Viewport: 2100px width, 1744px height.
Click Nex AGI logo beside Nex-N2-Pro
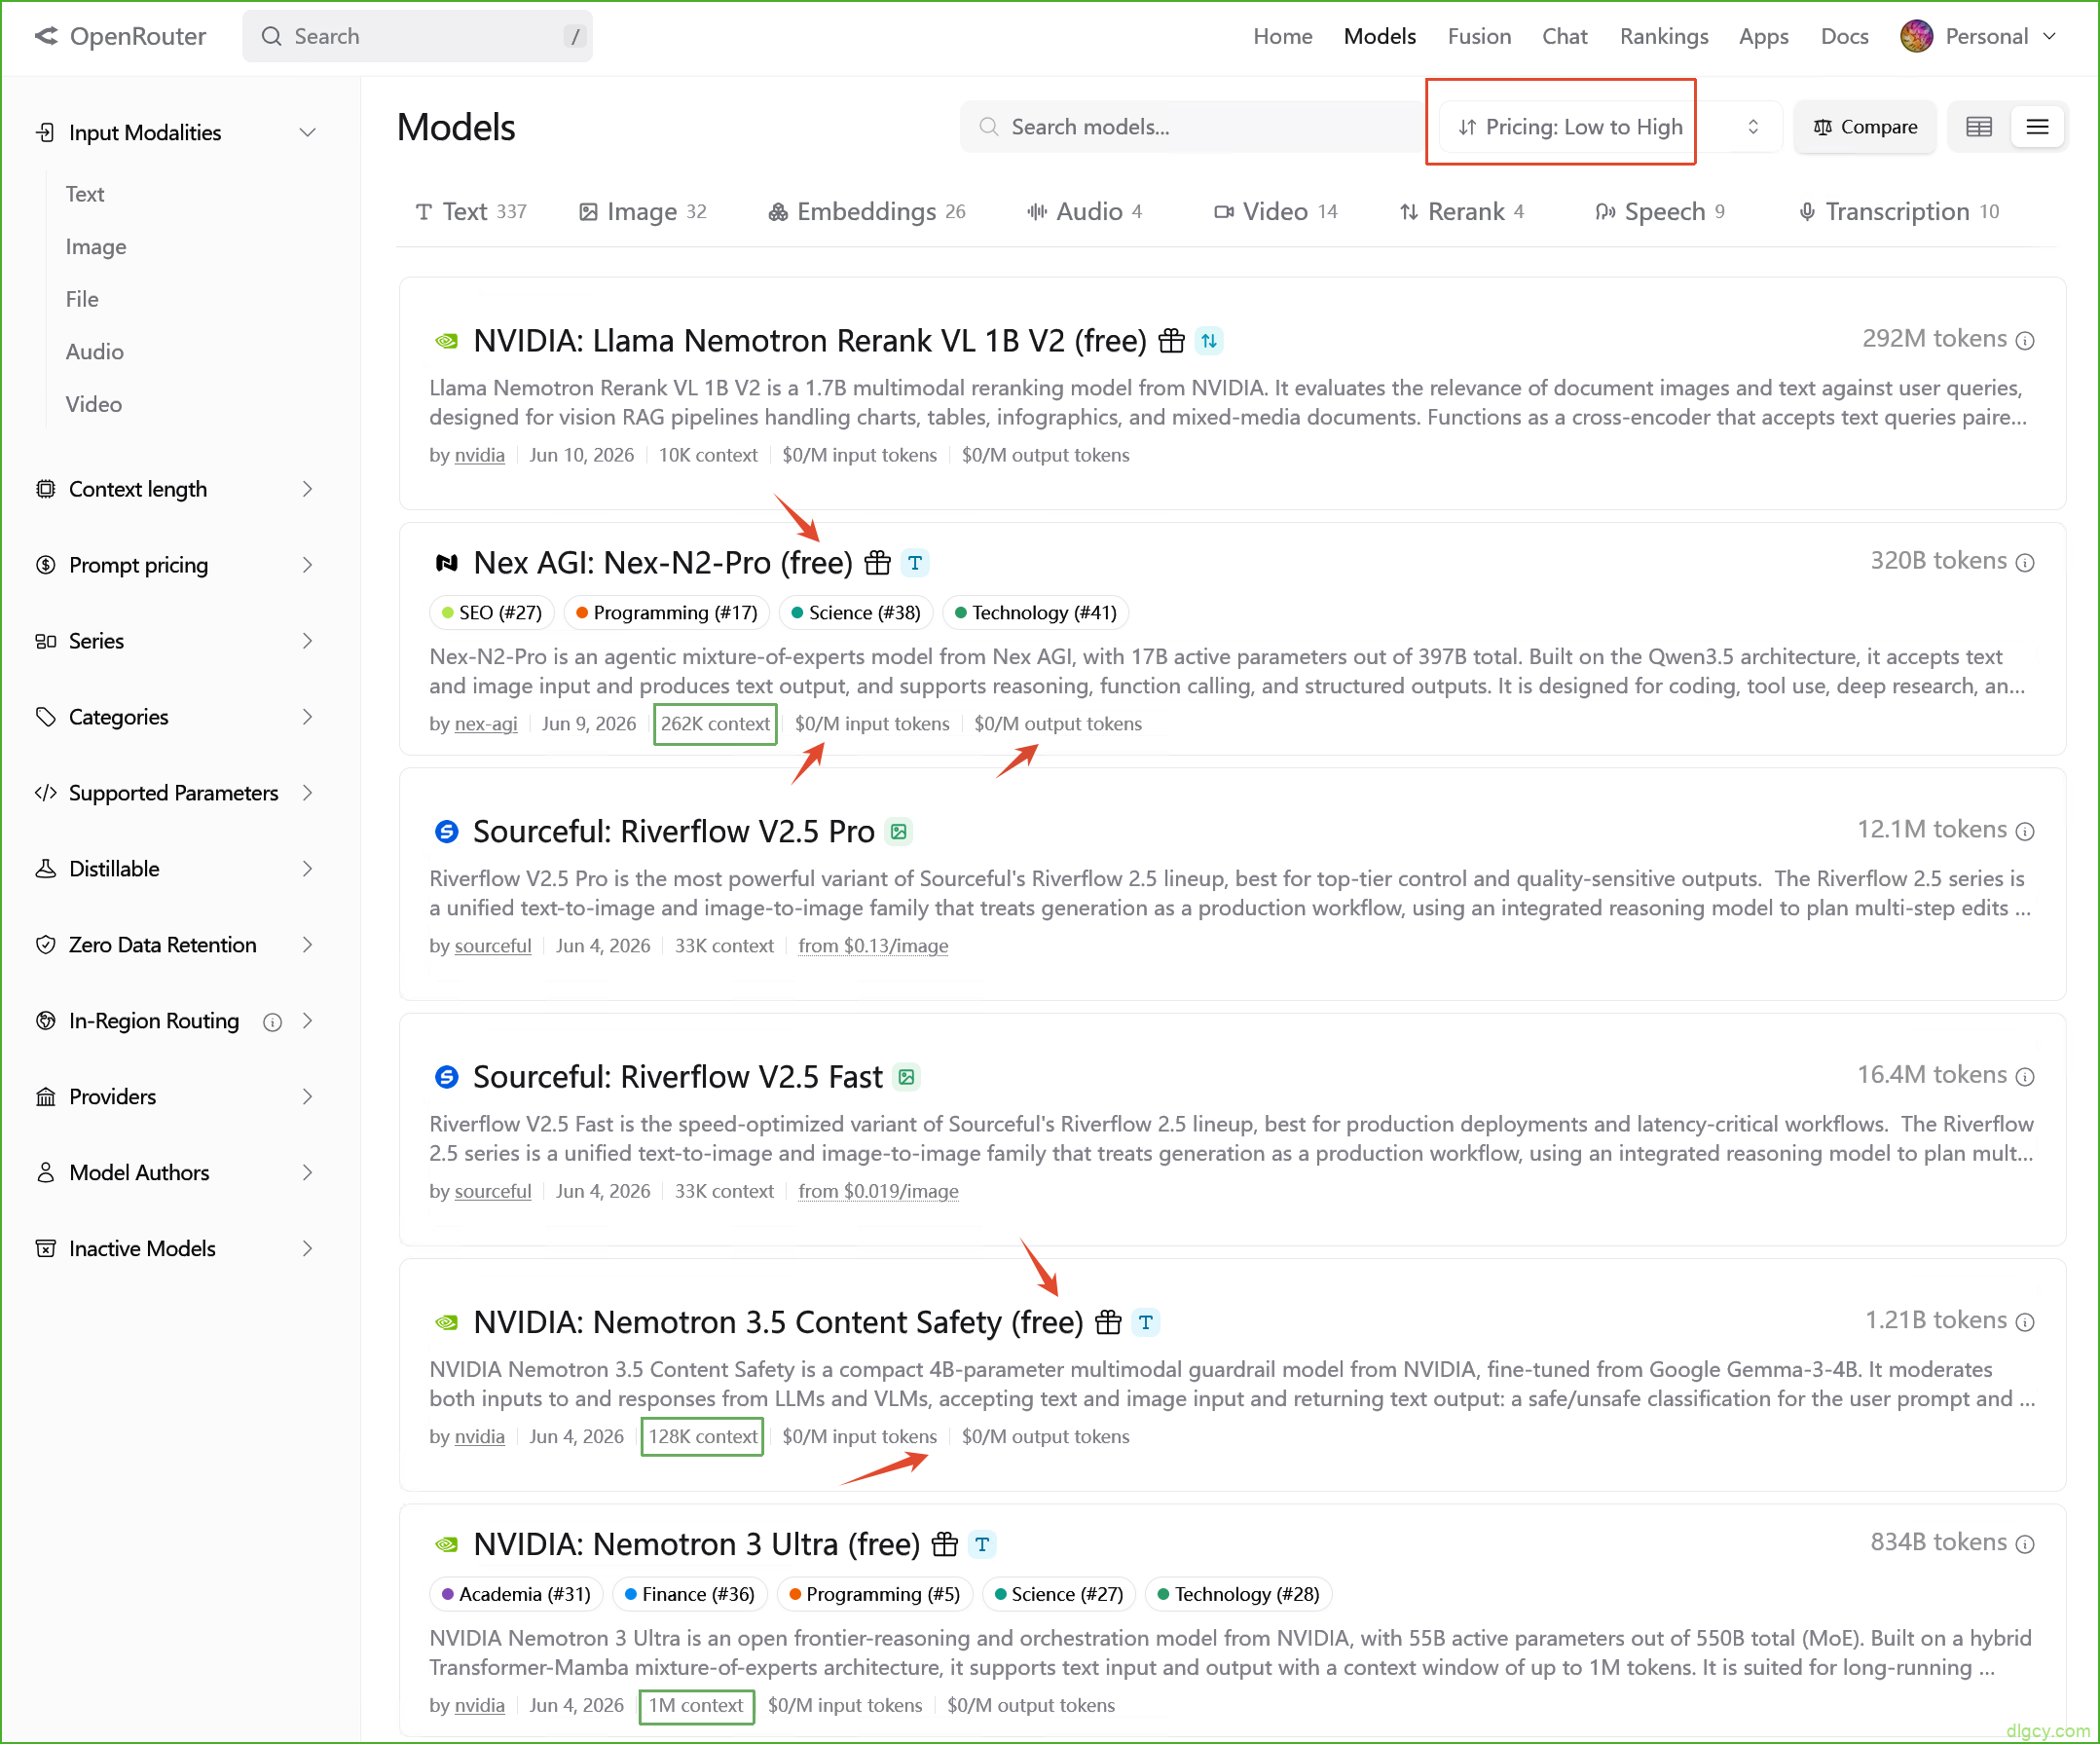[446, 563]
